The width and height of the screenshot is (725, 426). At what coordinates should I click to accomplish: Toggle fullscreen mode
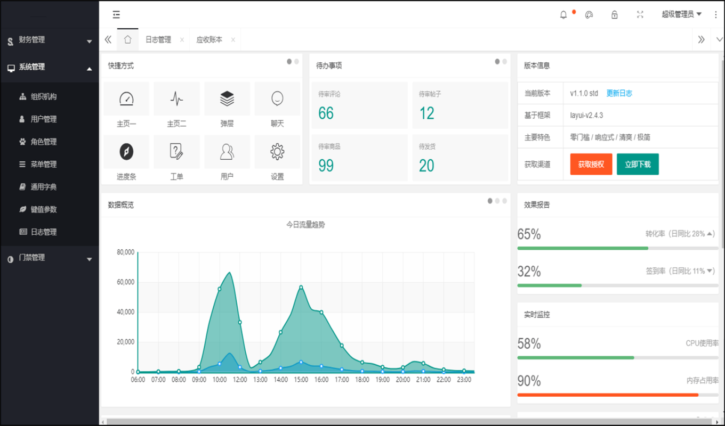tap(640, 14)
